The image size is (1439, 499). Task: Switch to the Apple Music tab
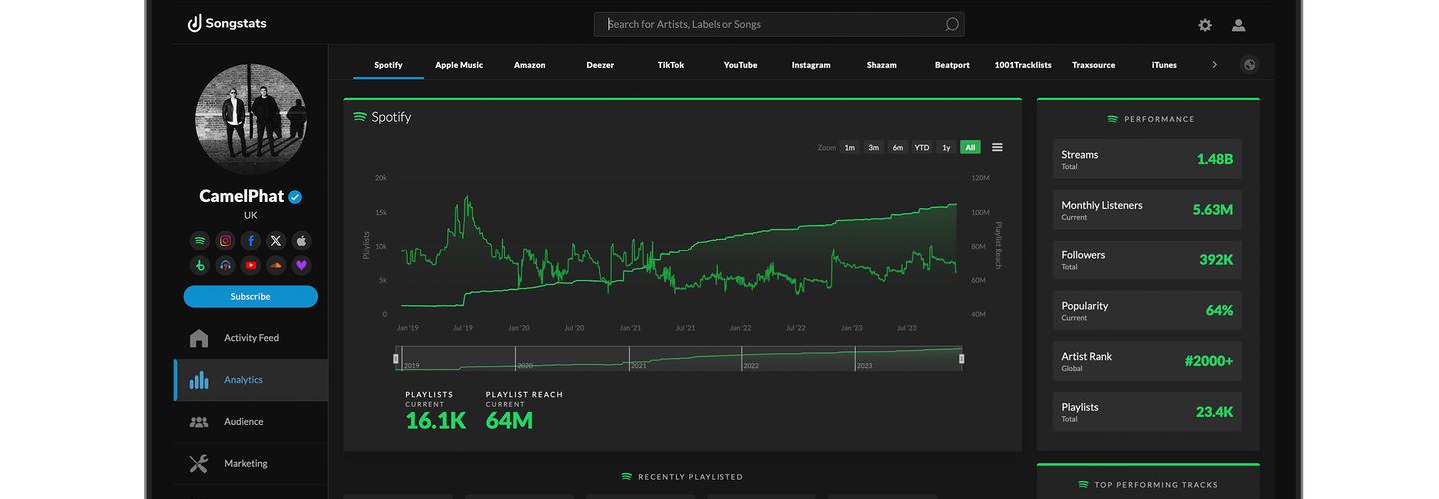(x=459, y=65)
